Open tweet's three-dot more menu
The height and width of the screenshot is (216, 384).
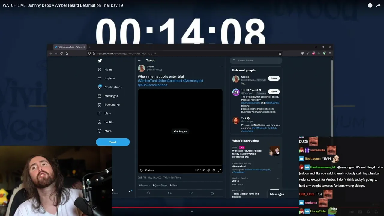(x=221, y=67)
